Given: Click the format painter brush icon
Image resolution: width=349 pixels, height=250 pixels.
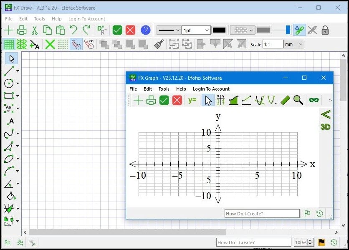Looking at the screenshot, I should pyautogui.click(x=159, y=44).
